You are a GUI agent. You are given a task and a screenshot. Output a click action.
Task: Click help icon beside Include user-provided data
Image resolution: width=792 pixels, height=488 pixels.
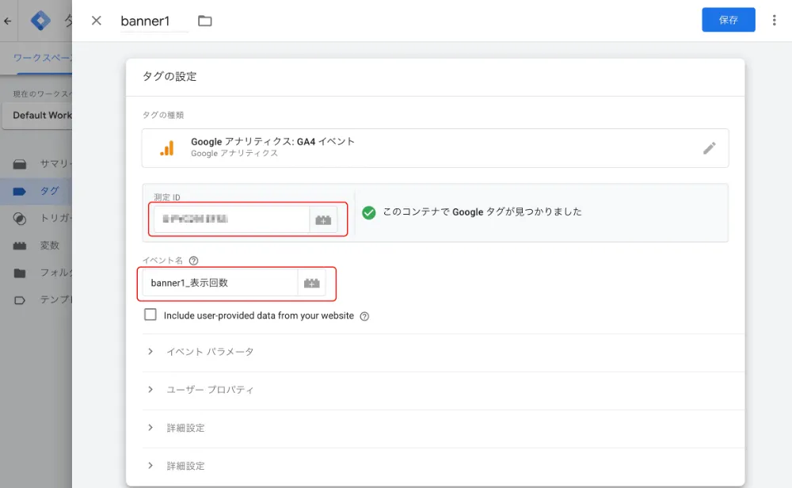point(364,316)
